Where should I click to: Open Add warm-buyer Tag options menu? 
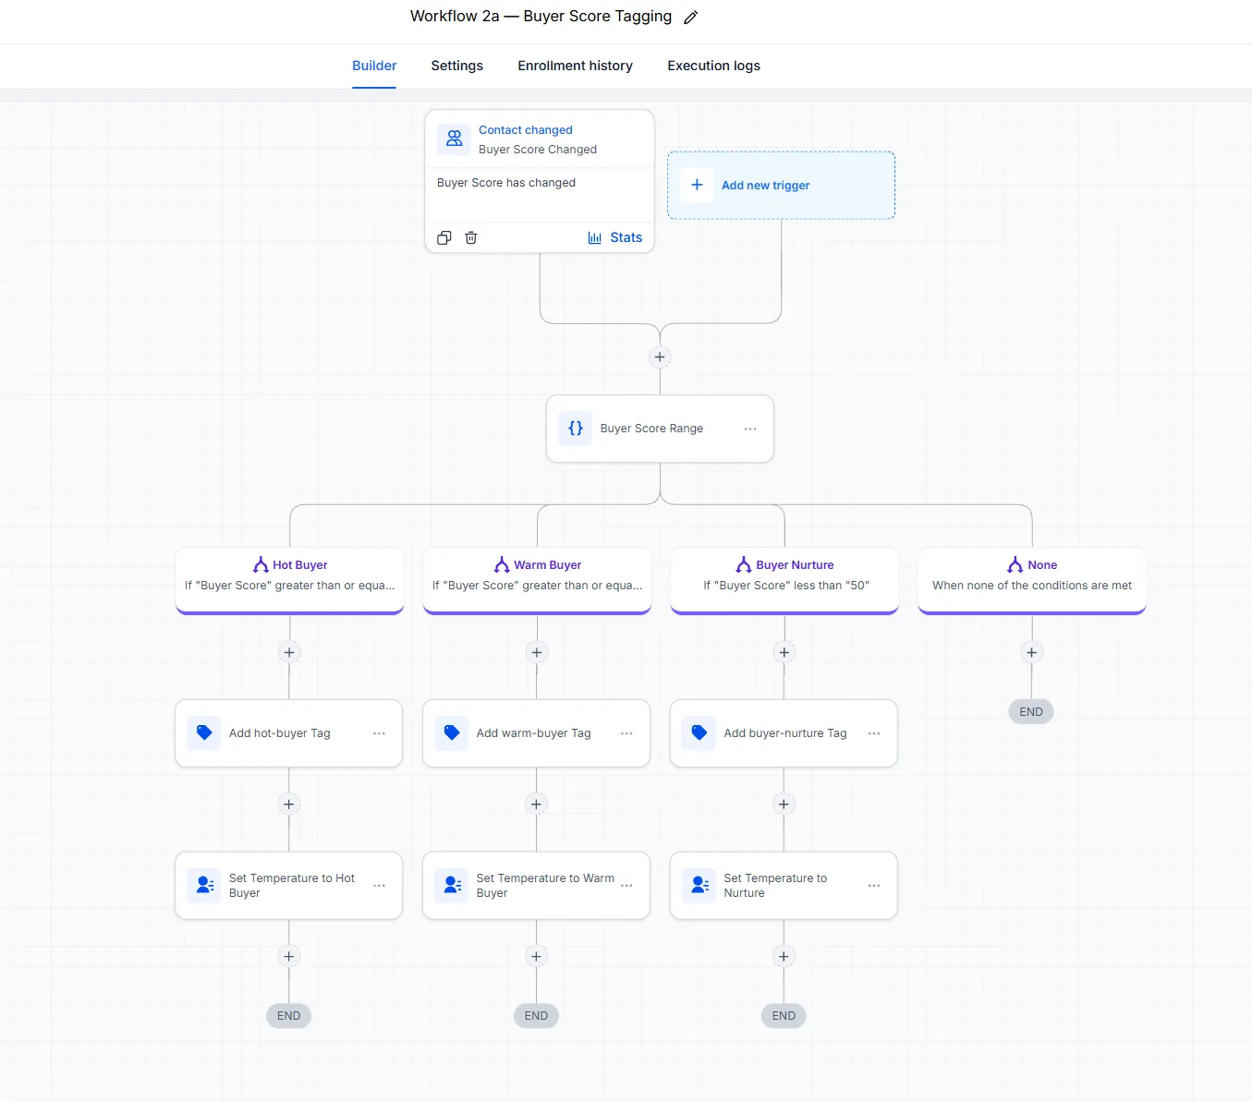(x=626, y=733)
